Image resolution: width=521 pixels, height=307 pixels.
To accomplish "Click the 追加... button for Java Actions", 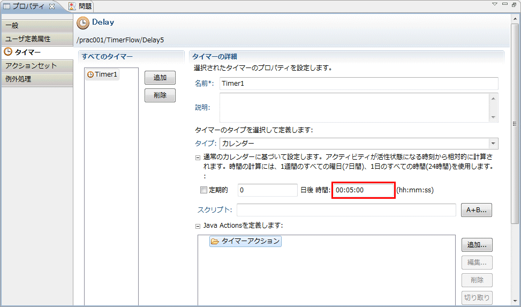I will (x=477, y=245).
